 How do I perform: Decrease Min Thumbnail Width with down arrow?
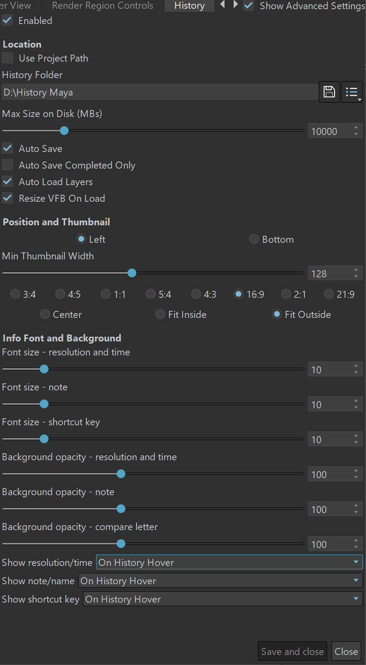tap(356, 277)
